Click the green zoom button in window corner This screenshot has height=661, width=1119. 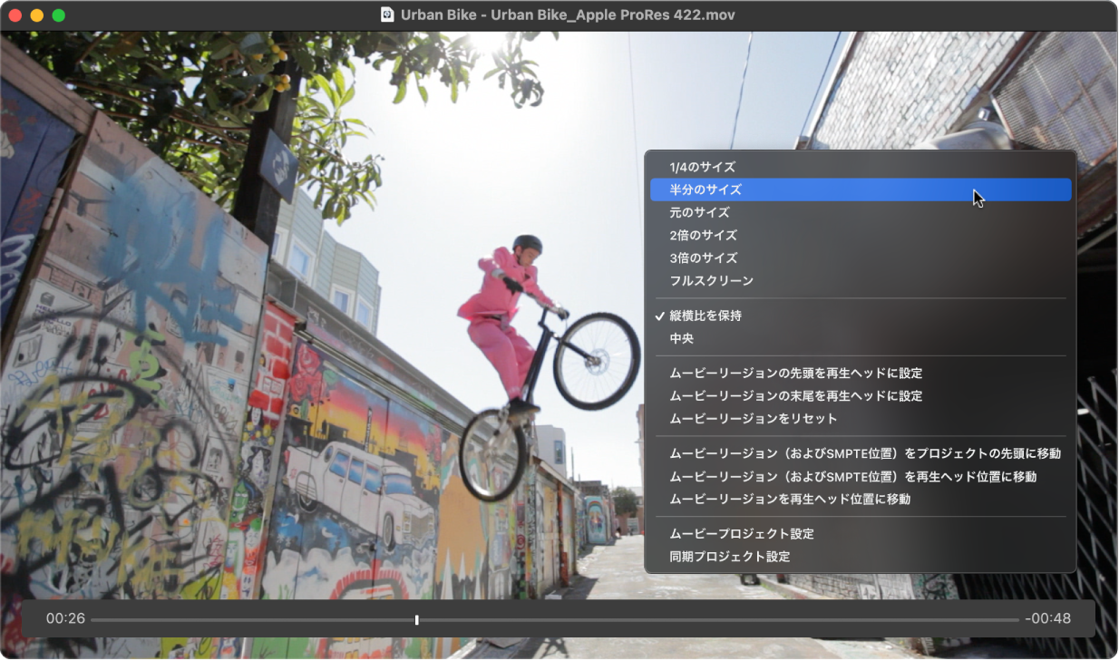pos(58,15)
